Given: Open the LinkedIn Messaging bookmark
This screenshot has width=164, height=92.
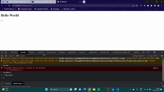Looking at the screenshot, I should coord(55,9).
